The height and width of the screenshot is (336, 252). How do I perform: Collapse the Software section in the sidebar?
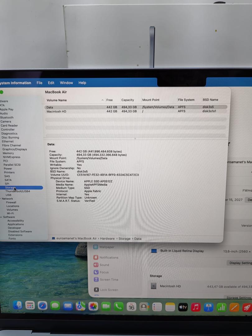pyautogui.click(x=1, y=217)
